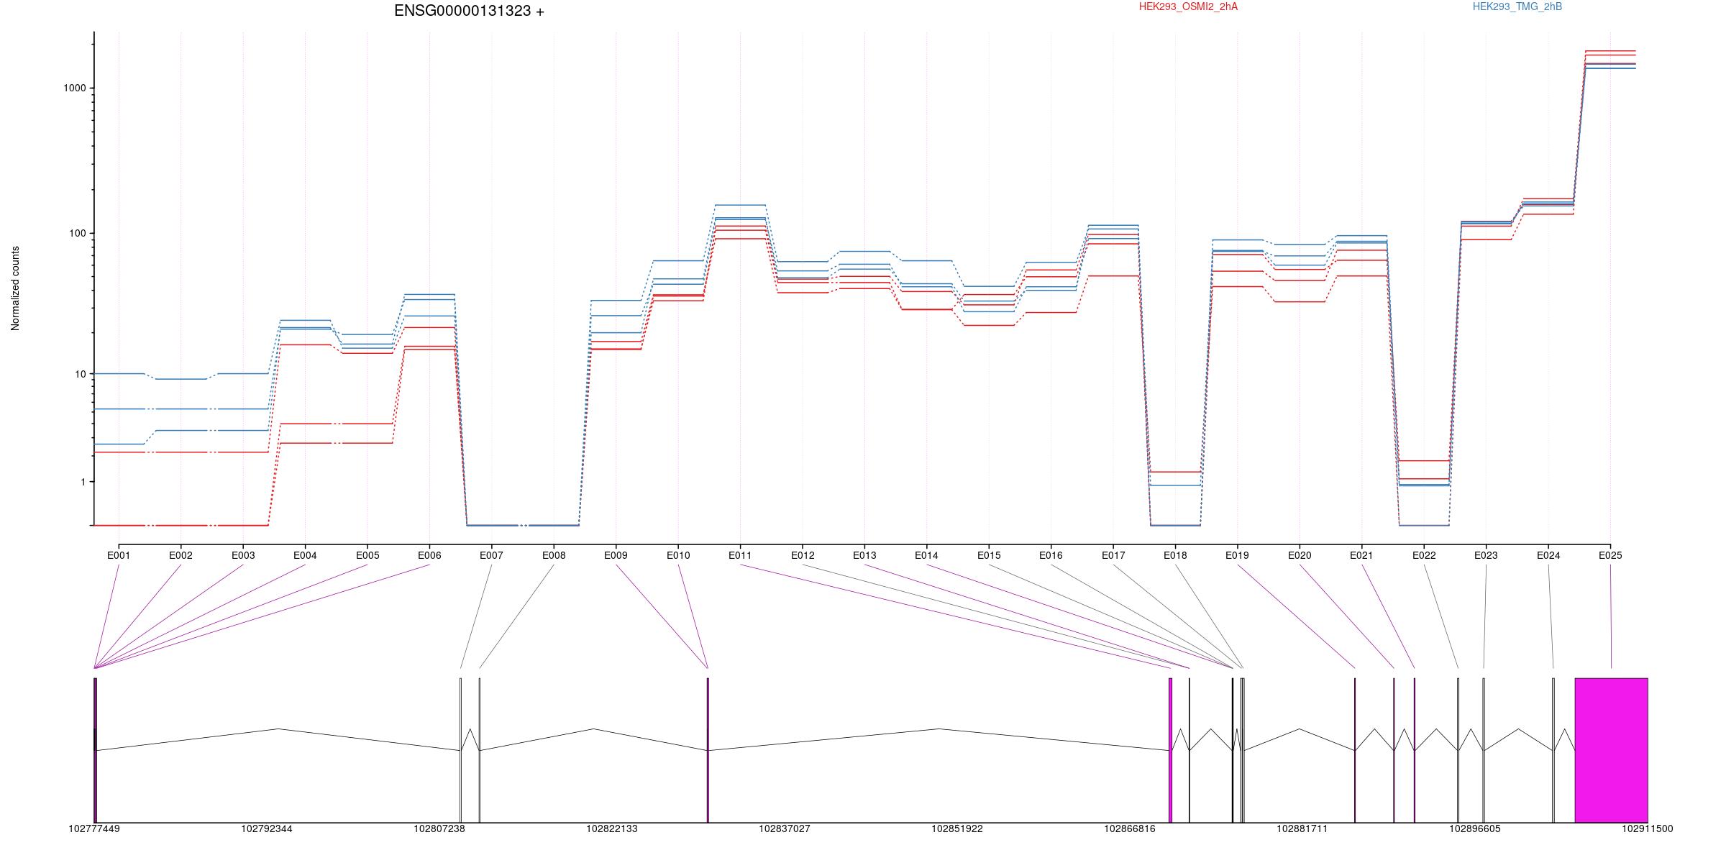Click exon label E025

point(1610,555)
